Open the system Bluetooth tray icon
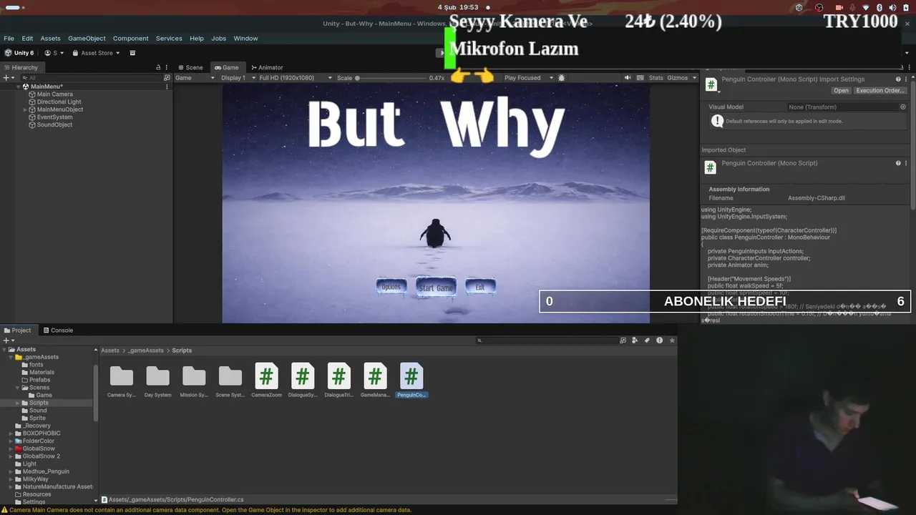Image resolution: width=916 pixels, height=515 pixels. point(880,8)
